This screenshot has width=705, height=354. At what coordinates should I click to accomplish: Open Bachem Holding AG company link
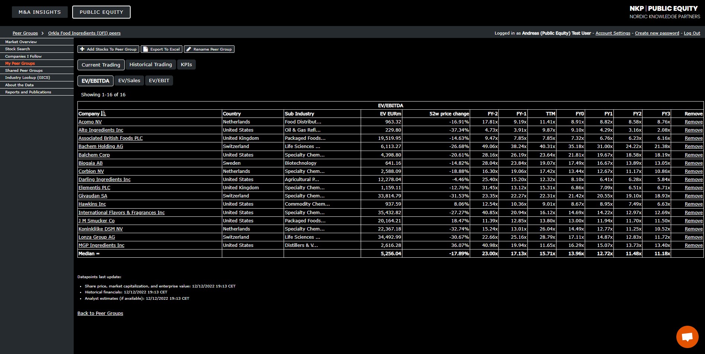click(101, 147)
